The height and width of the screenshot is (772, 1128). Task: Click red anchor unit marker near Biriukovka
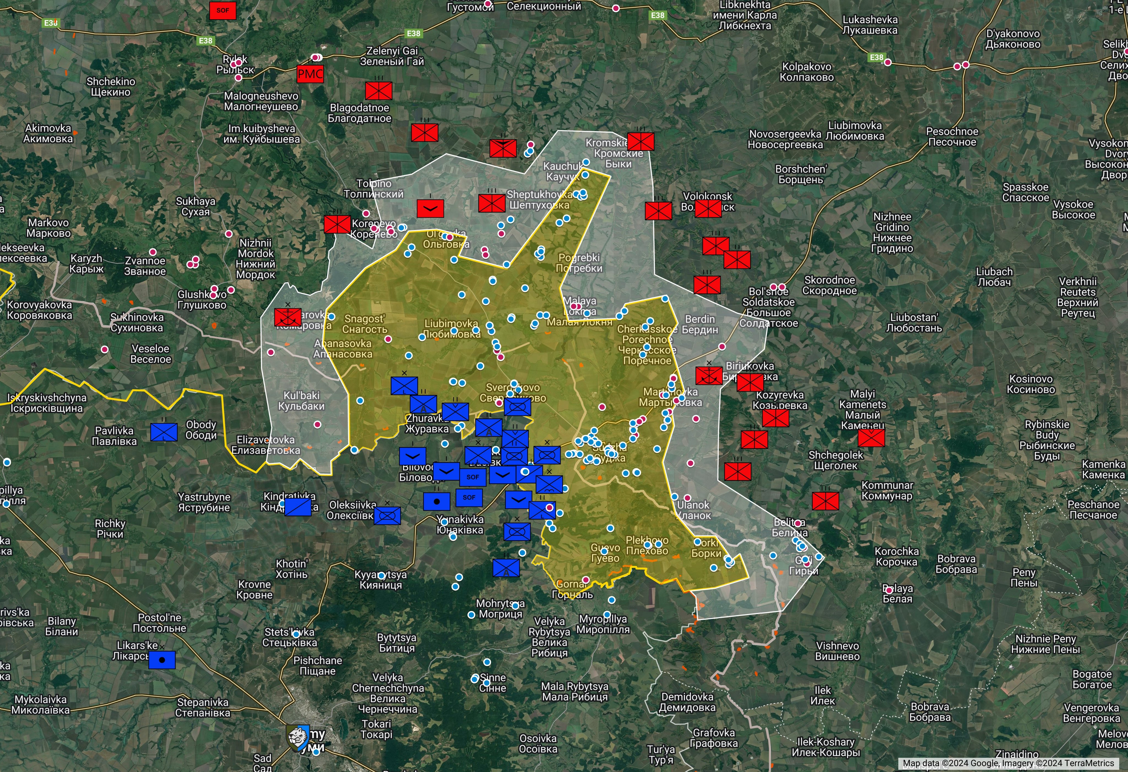click(x=709, y=376)
